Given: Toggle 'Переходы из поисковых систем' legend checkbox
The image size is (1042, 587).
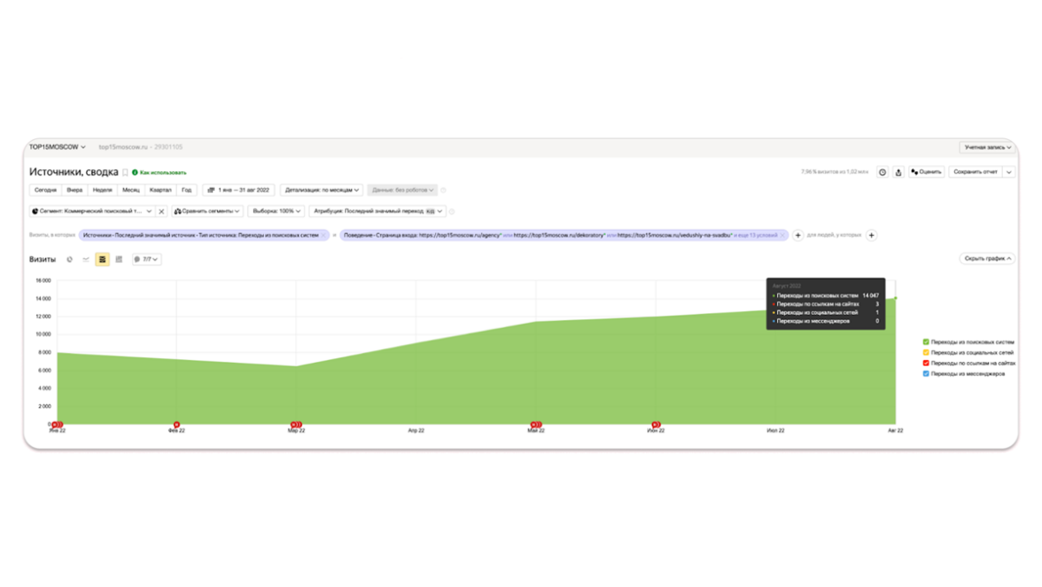Looking at the screenshot, I should 926,341.
